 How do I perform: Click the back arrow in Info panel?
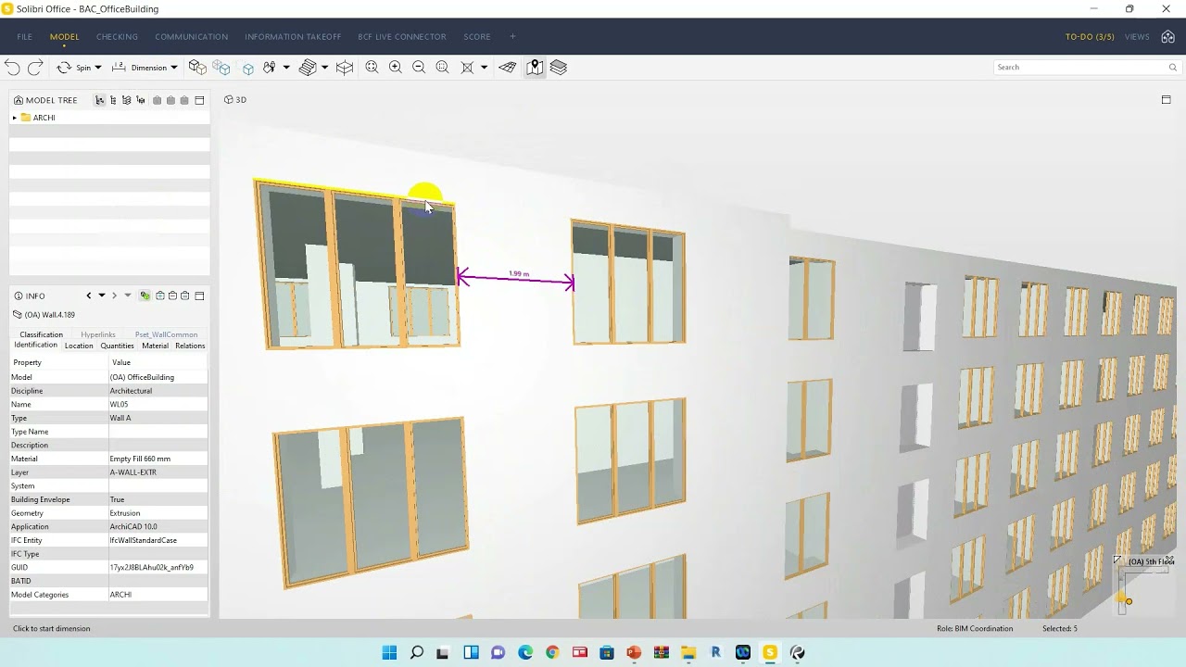(89, 296)
